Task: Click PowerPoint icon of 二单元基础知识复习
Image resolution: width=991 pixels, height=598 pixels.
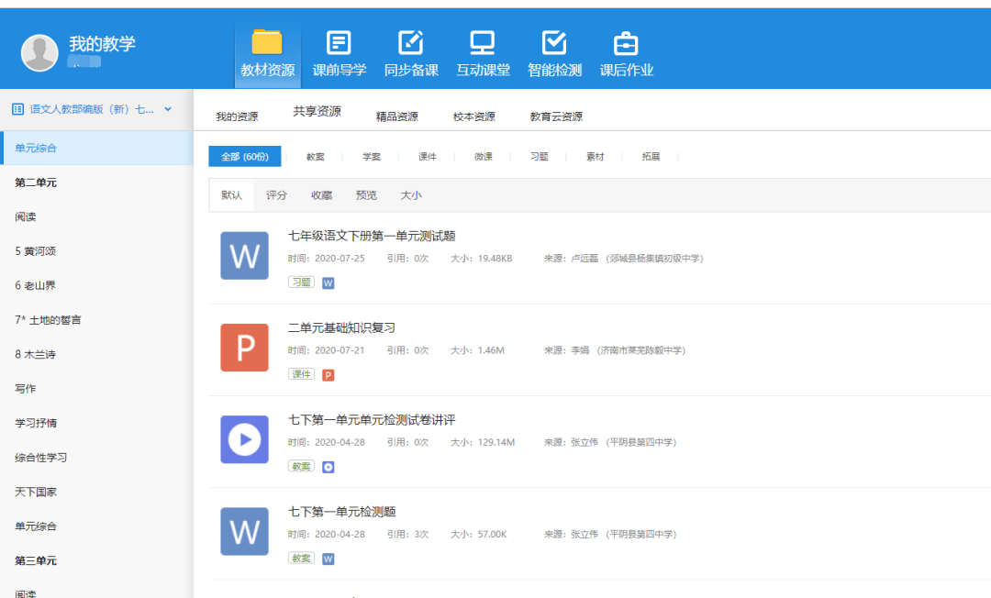Action: (244, 348)
